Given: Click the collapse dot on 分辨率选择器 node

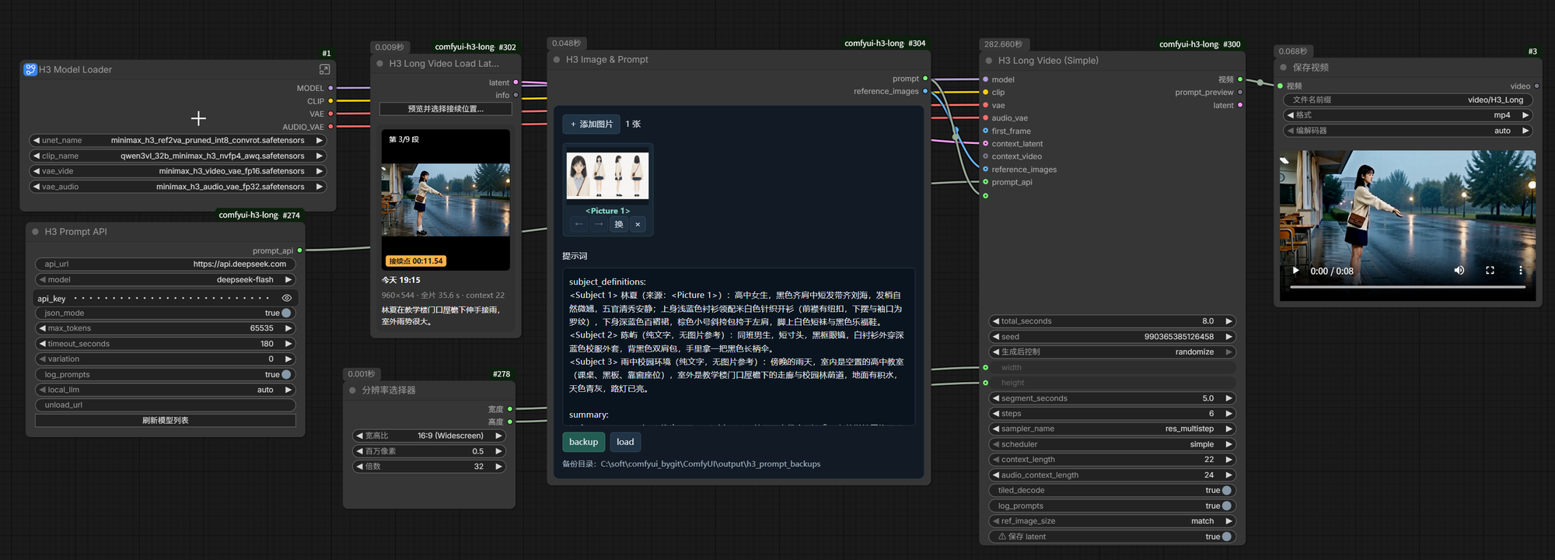Looking at the screenshot, I should (352, 390).
